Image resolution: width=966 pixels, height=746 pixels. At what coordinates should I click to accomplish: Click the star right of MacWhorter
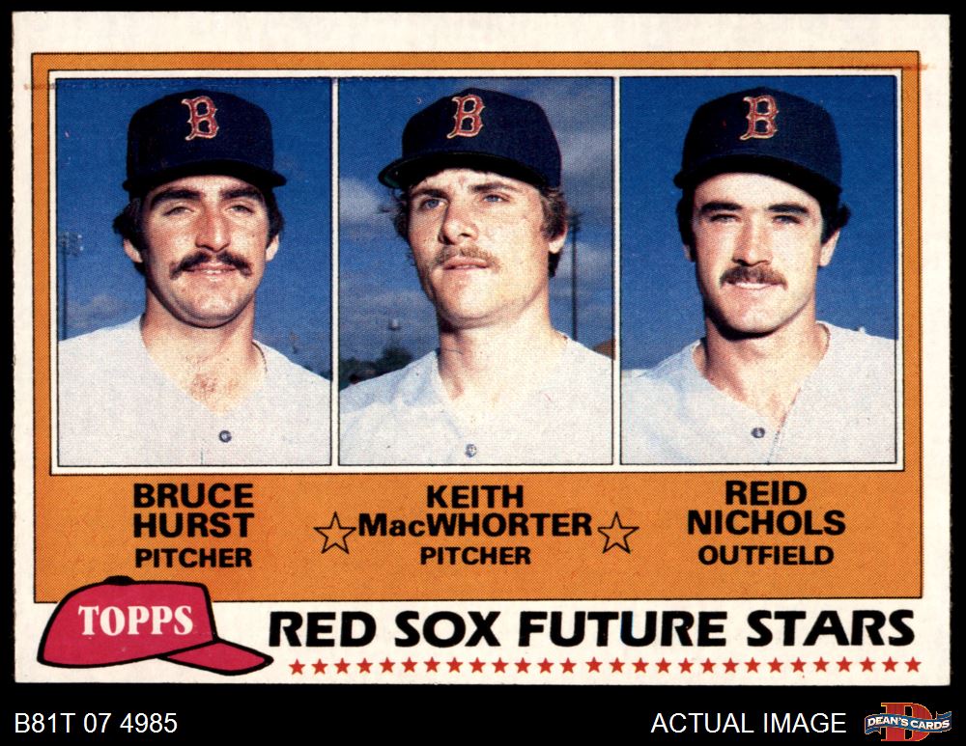tap(617, 533)
